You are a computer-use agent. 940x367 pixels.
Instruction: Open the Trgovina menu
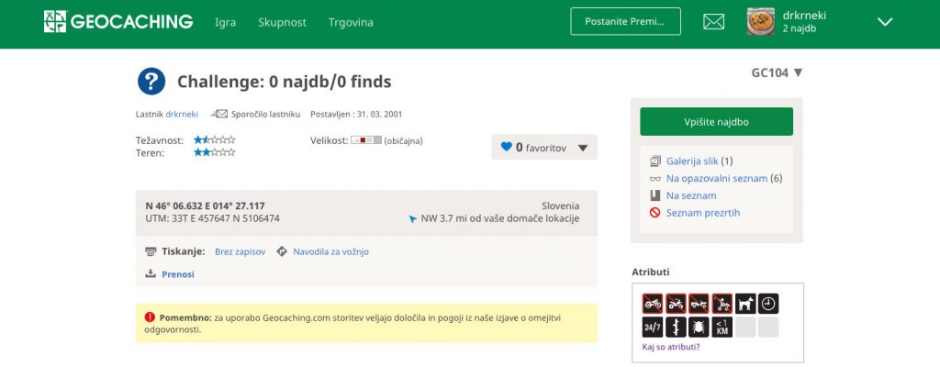click(x=351, y=22)
